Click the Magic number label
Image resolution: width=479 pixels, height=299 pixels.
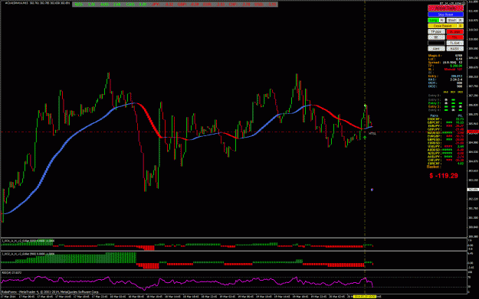[435, 56]
